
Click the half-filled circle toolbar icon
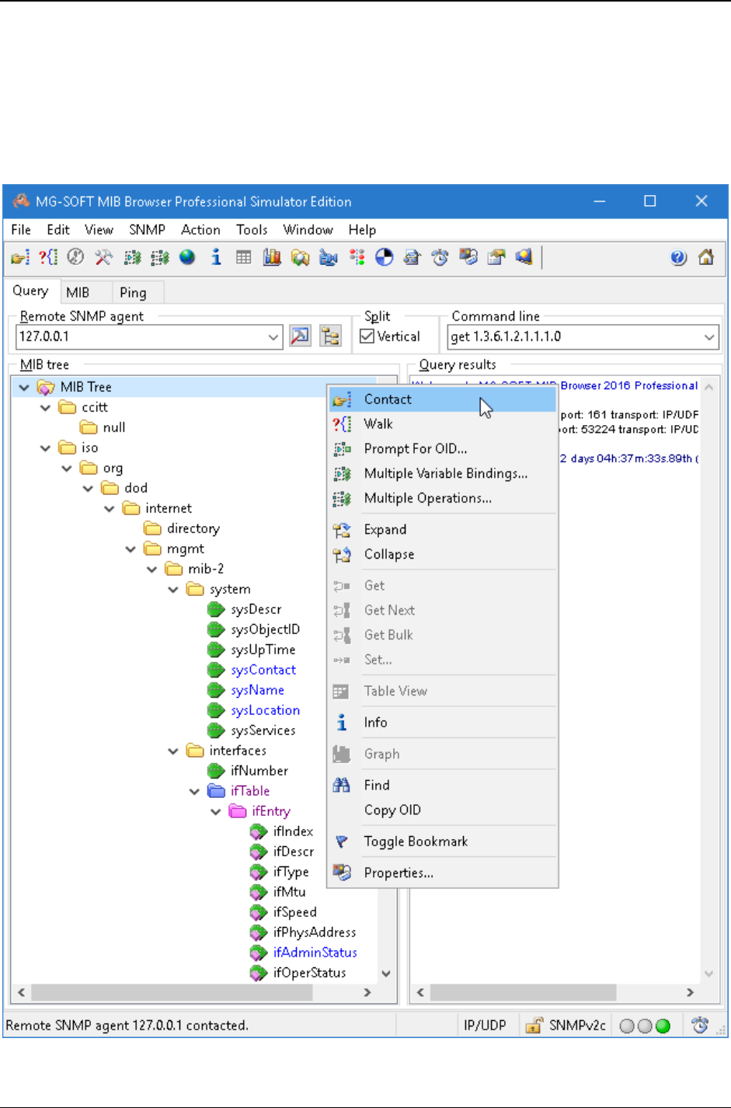pyautogui.click(x=385, y=258)
